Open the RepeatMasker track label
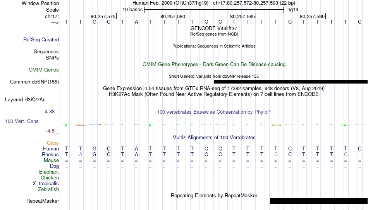This screenshot has width=368, height=210. click(x=43, y=201)
